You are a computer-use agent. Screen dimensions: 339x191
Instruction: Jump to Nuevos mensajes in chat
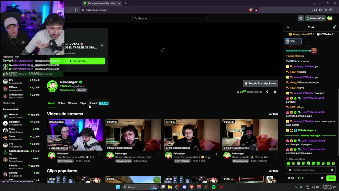click(x=310, y=136)
